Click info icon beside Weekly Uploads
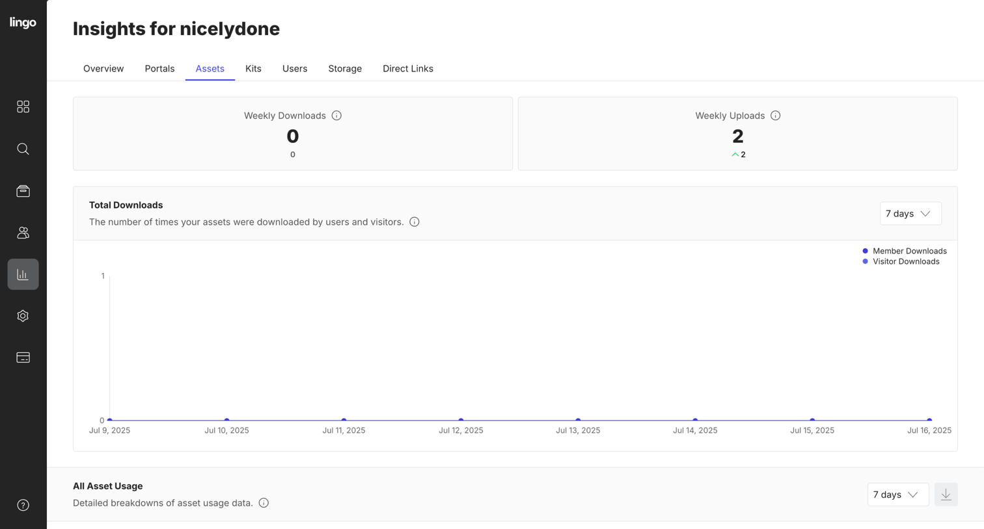 [775, 116]
